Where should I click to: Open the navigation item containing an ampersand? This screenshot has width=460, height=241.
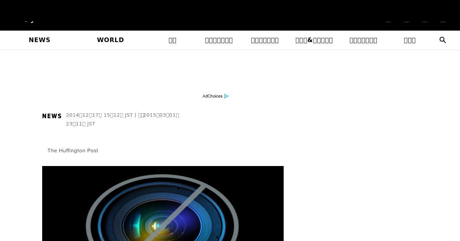(314, 40)
